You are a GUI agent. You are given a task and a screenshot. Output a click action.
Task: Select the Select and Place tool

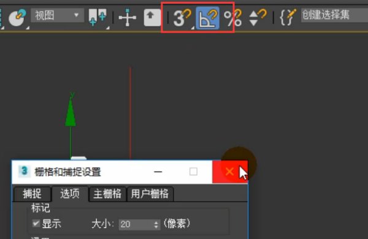coord(17,18)
